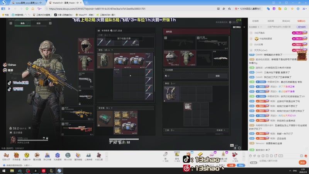Open NetEase Music taskbar icon
The height and width of the screenshot is (174, 309).
[44, 171]
